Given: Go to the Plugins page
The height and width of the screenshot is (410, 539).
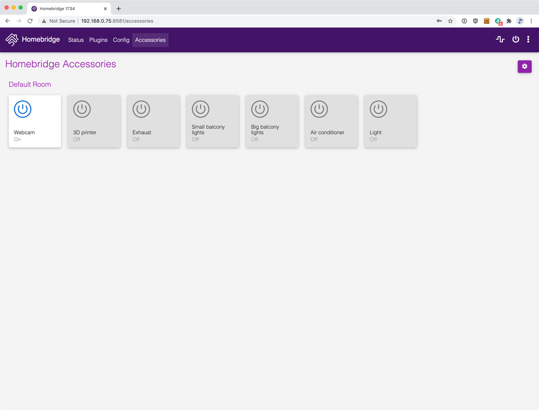Looking at the screenshot, I should [98, 40].
